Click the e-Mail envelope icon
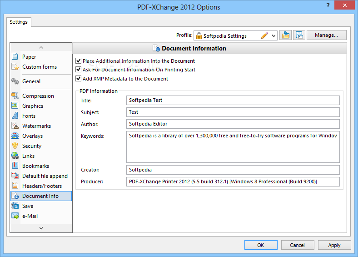The width and height of the screenshot is (358, 257). coord(15,216)
